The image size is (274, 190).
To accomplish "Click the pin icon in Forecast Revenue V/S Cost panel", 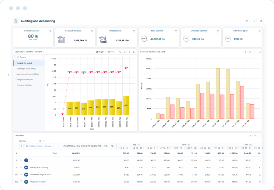I will [x=246, y=52].
